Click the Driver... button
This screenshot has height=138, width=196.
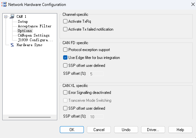click(x=153, y=130)
